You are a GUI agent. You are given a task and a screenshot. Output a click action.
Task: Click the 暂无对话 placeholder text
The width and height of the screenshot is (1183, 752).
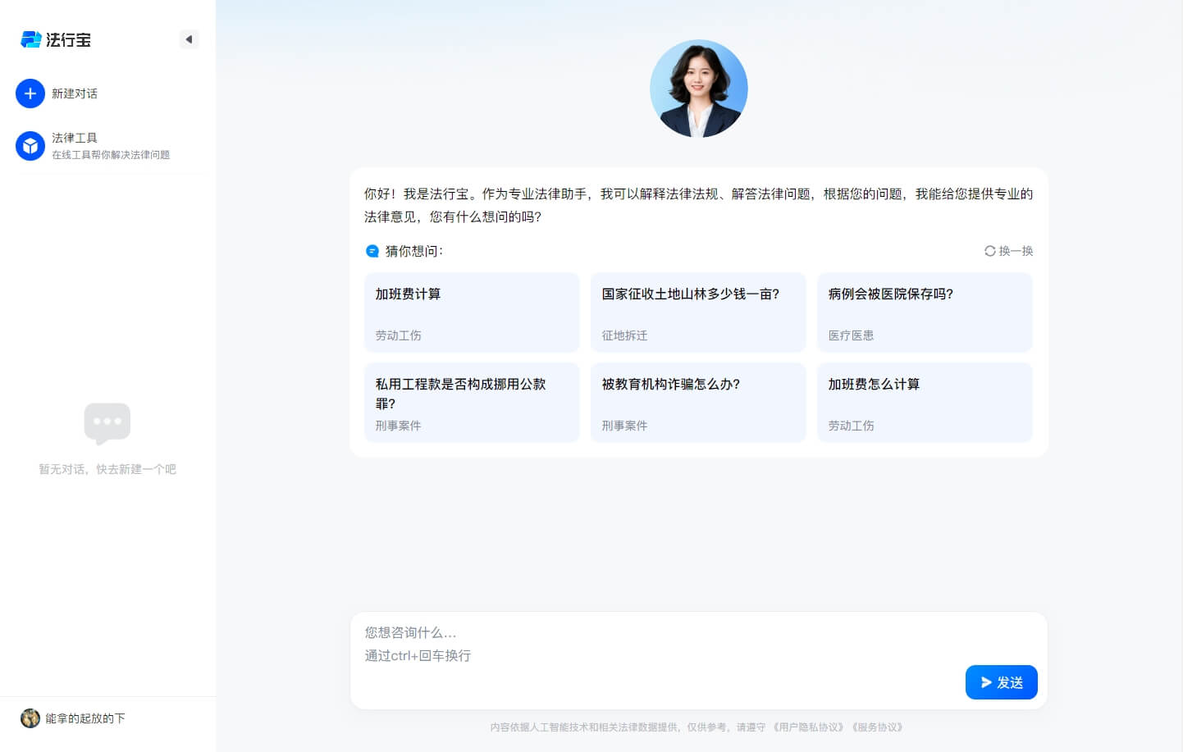point(107,469)
